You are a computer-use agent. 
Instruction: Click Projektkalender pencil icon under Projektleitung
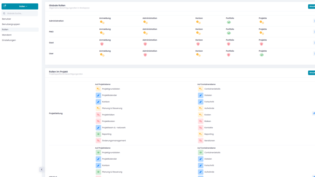pos(98,95)
